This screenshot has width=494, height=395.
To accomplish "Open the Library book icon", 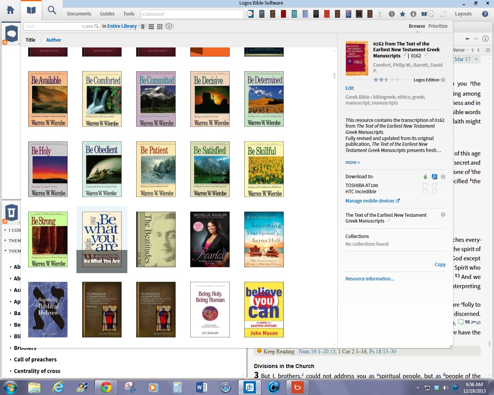I will pos(31,10).
